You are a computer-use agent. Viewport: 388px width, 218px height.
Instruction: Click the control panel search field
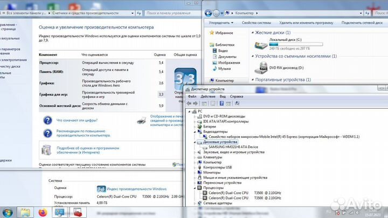pos(173,13)
